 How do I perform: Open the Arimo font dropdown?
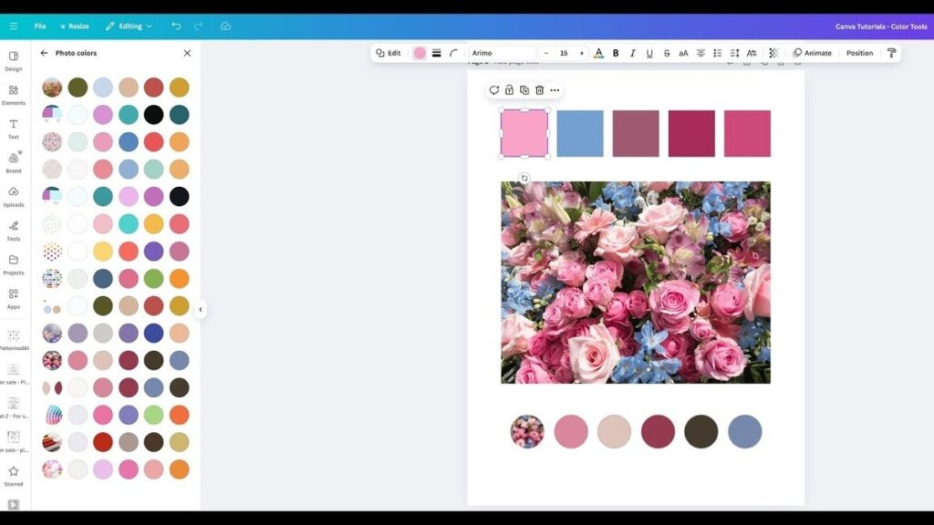[501, 53]
